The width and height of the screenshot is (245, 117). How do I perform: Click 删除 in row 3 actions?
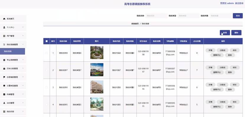[x=230, y=89]
